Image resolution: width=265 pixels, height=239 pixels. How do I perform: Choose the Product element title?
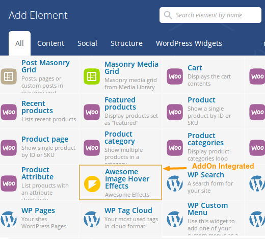(x=201, y=100)
